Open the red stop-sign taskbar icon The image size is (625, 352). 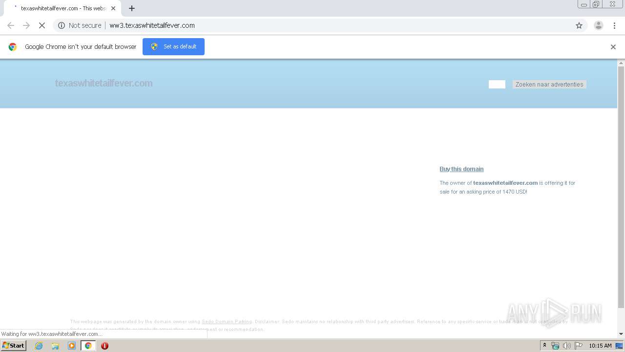(104, 346)
